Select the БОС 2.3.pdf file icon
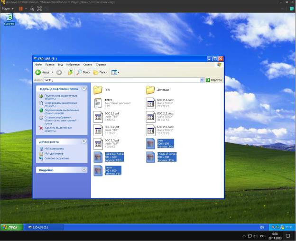Viewport: 296px width, 241px height. point(98,144)
